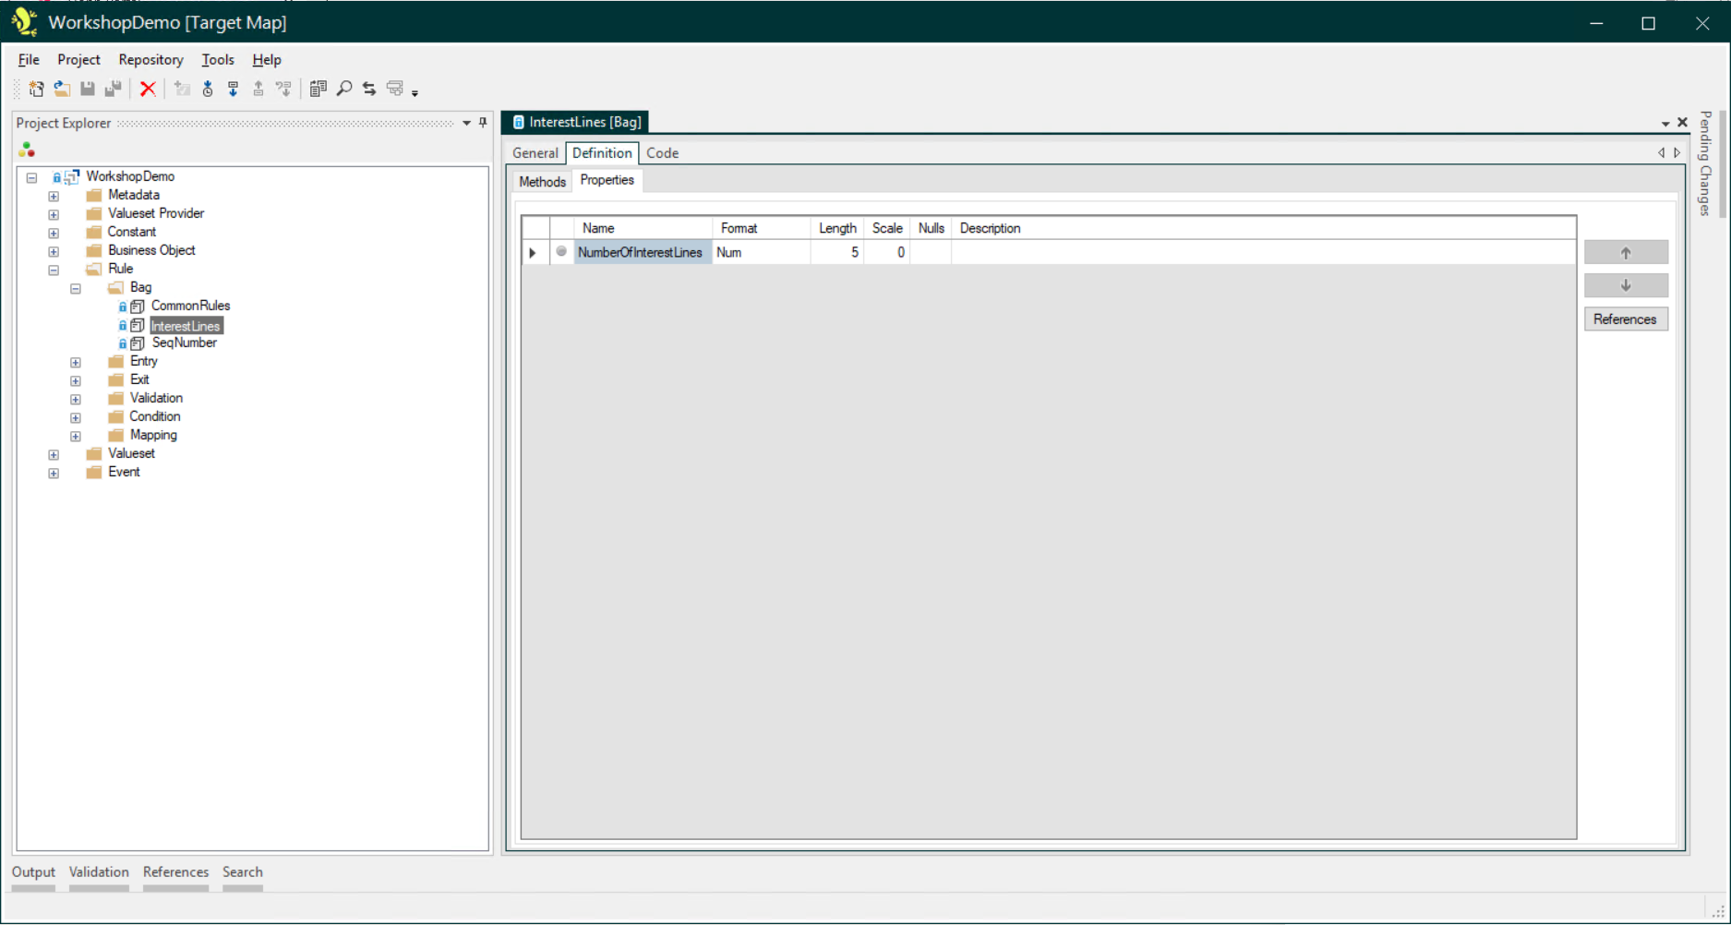The width and height of the screenshot is (1731, 925).
Task: Collapse the Rule folder in the tree
Action: click(54, 270)
